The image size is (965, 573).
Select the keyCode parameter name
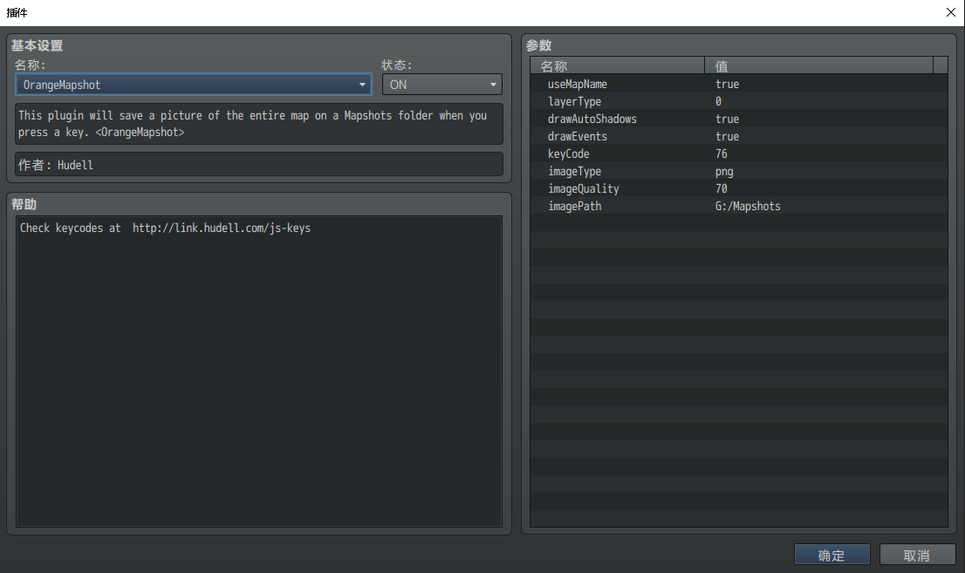(569, 153)
